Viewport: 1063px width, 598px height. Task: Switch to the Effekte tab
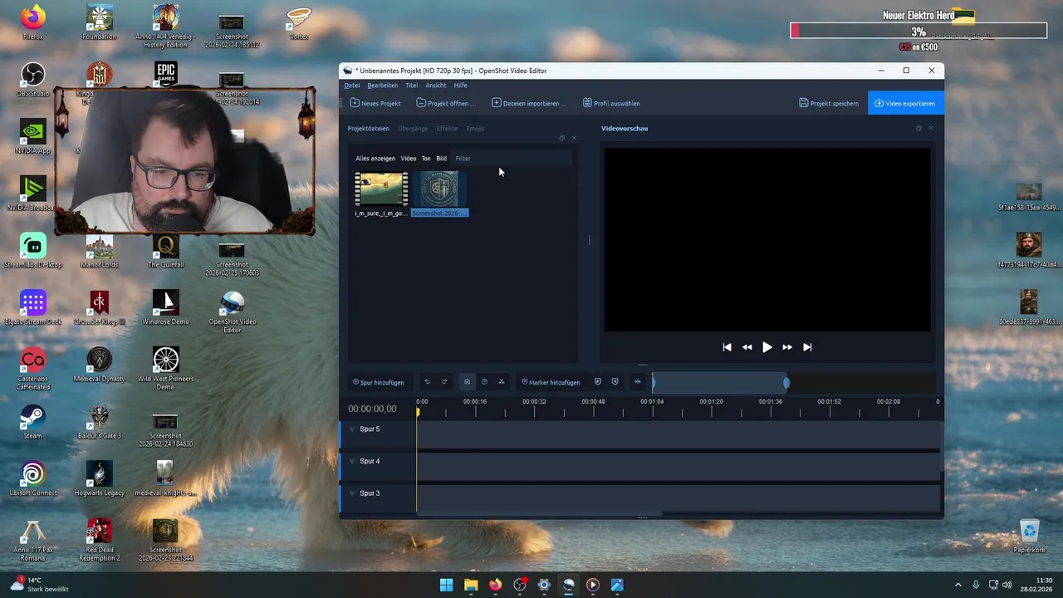[x=447, y=129]
